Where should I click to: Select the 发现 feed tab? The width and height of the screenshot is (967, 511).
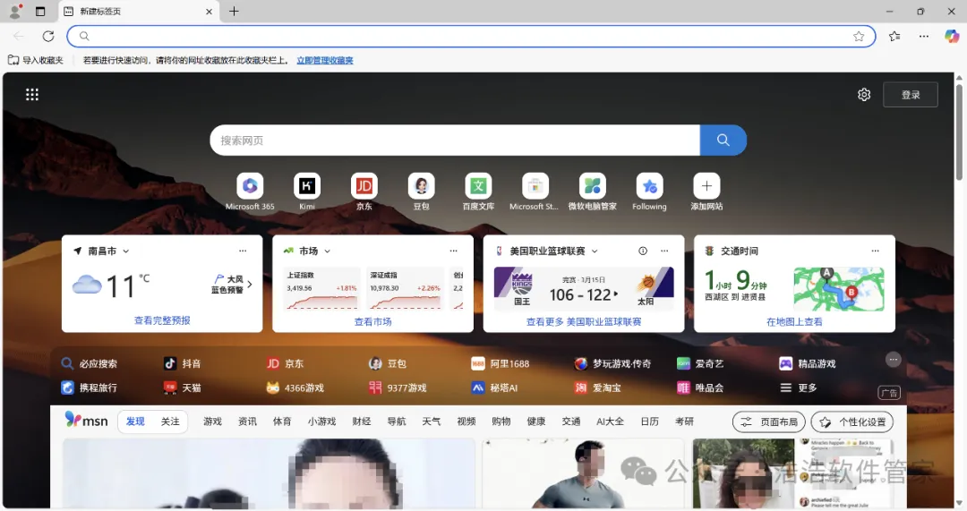click(x=135, y=422)
